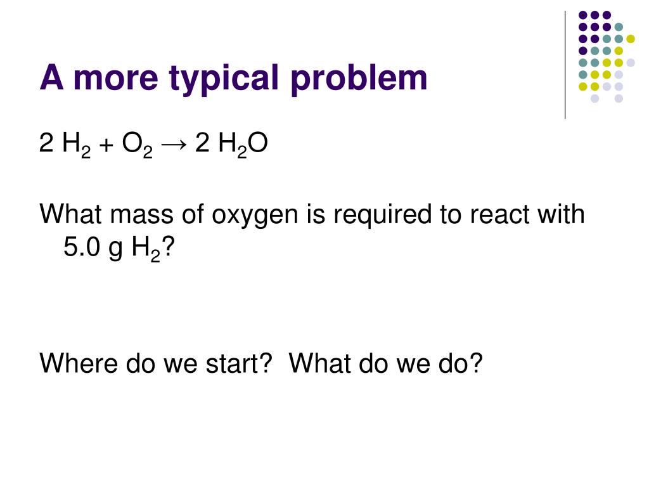Click the slide title 'A more typical problem'

coord(233,79)
